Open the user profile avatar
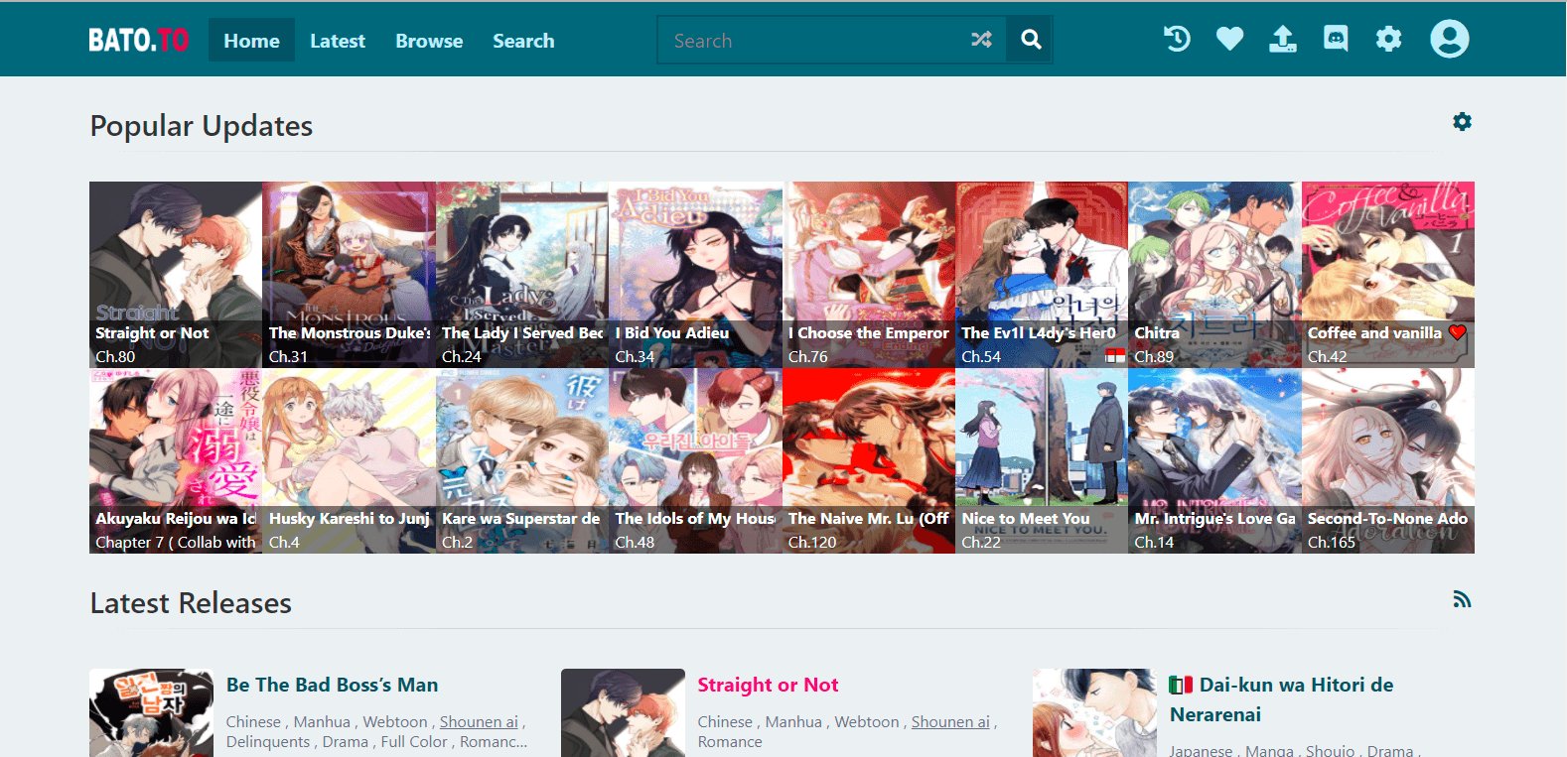 (1449, 39)
